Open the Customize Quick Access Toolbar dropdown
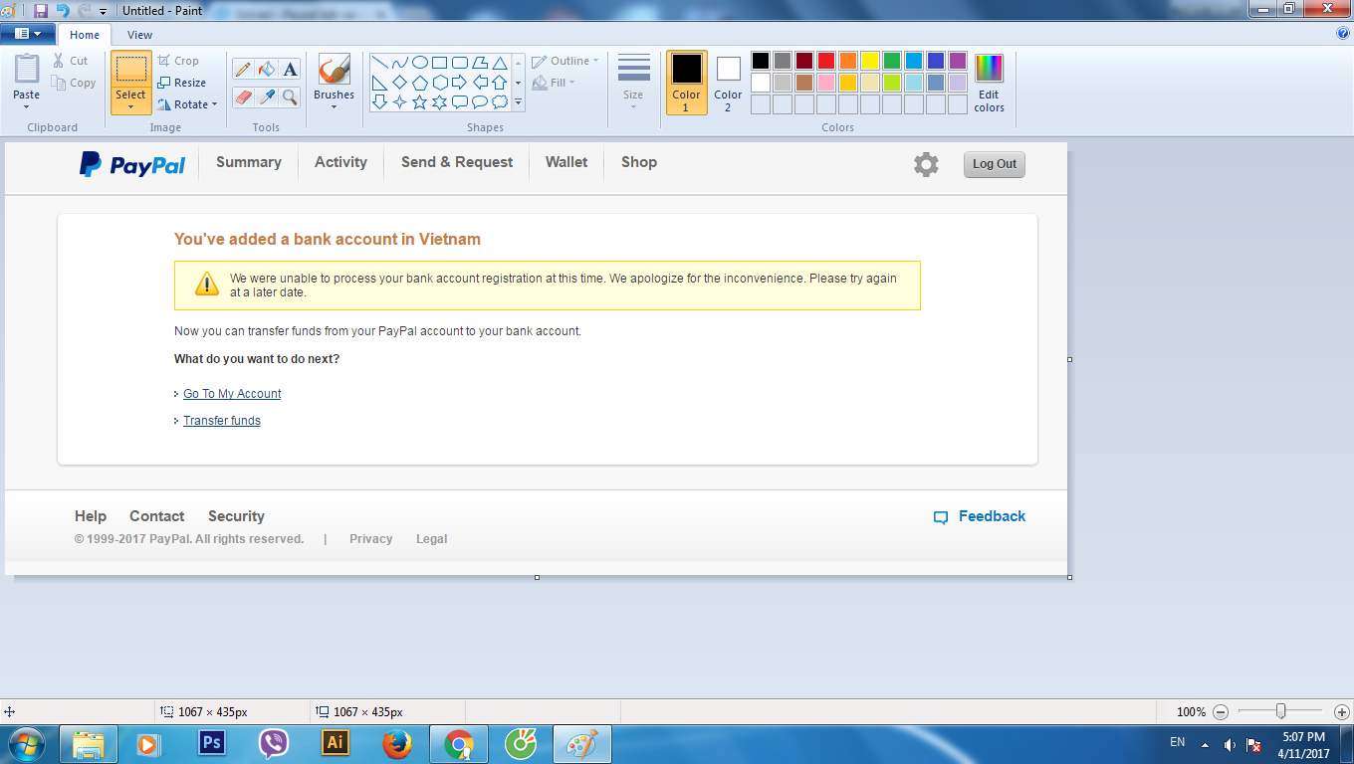 [x=103, y=11]
